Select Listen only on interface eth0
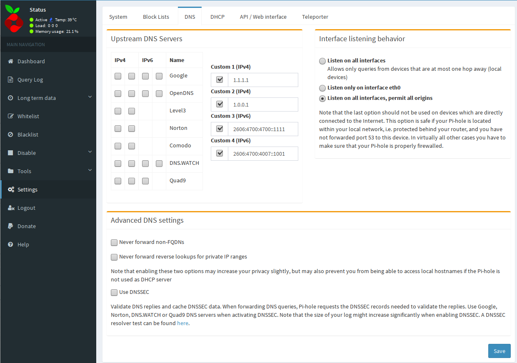517x363 pixels. click(x=322, y=88)
